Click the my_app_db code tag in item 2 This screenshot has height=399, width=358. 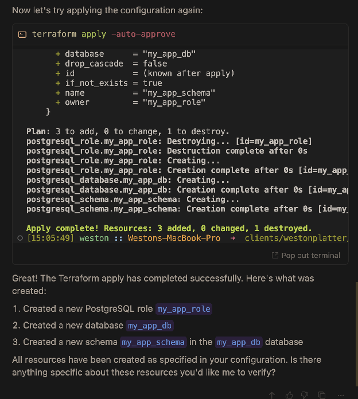149,326
